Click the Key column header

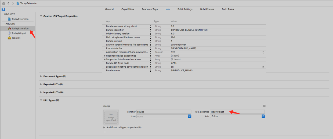coord(108,21)
